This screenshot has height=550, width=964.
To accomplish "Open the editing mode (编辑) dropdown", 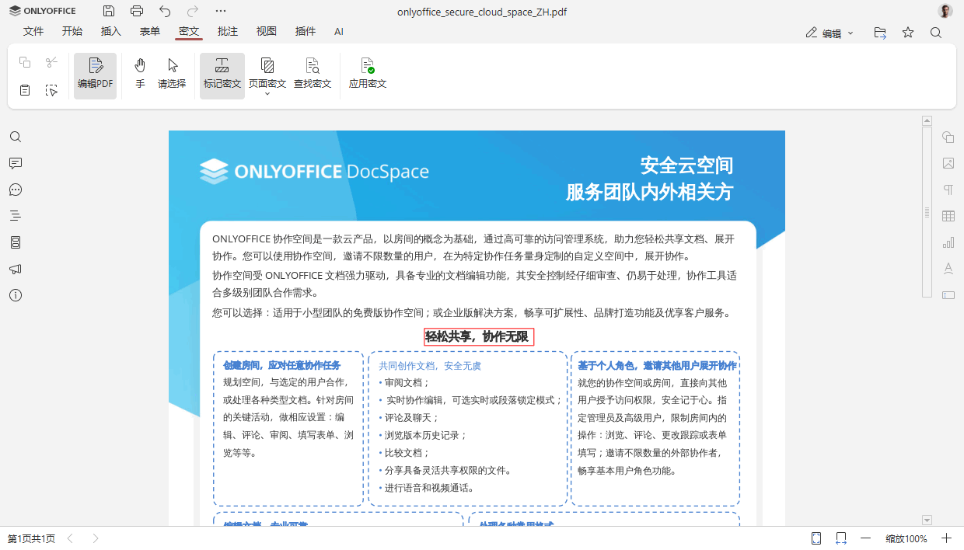I will (x=830, y=33).
